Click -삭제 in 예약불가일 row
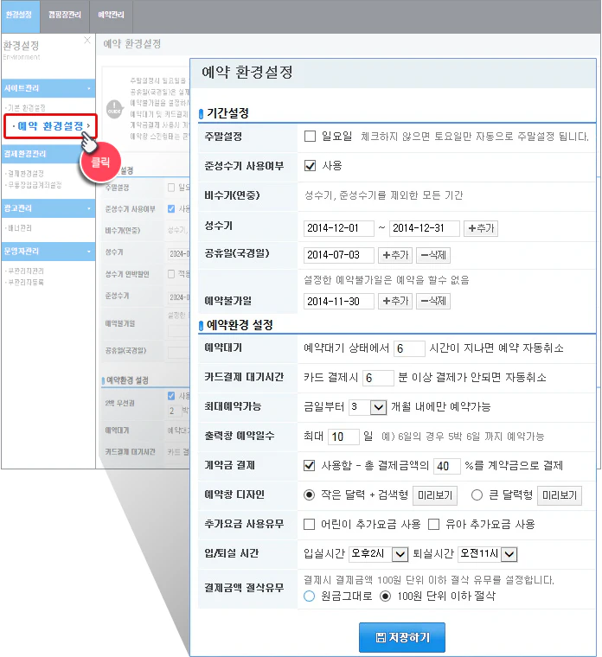 [433, 301]
